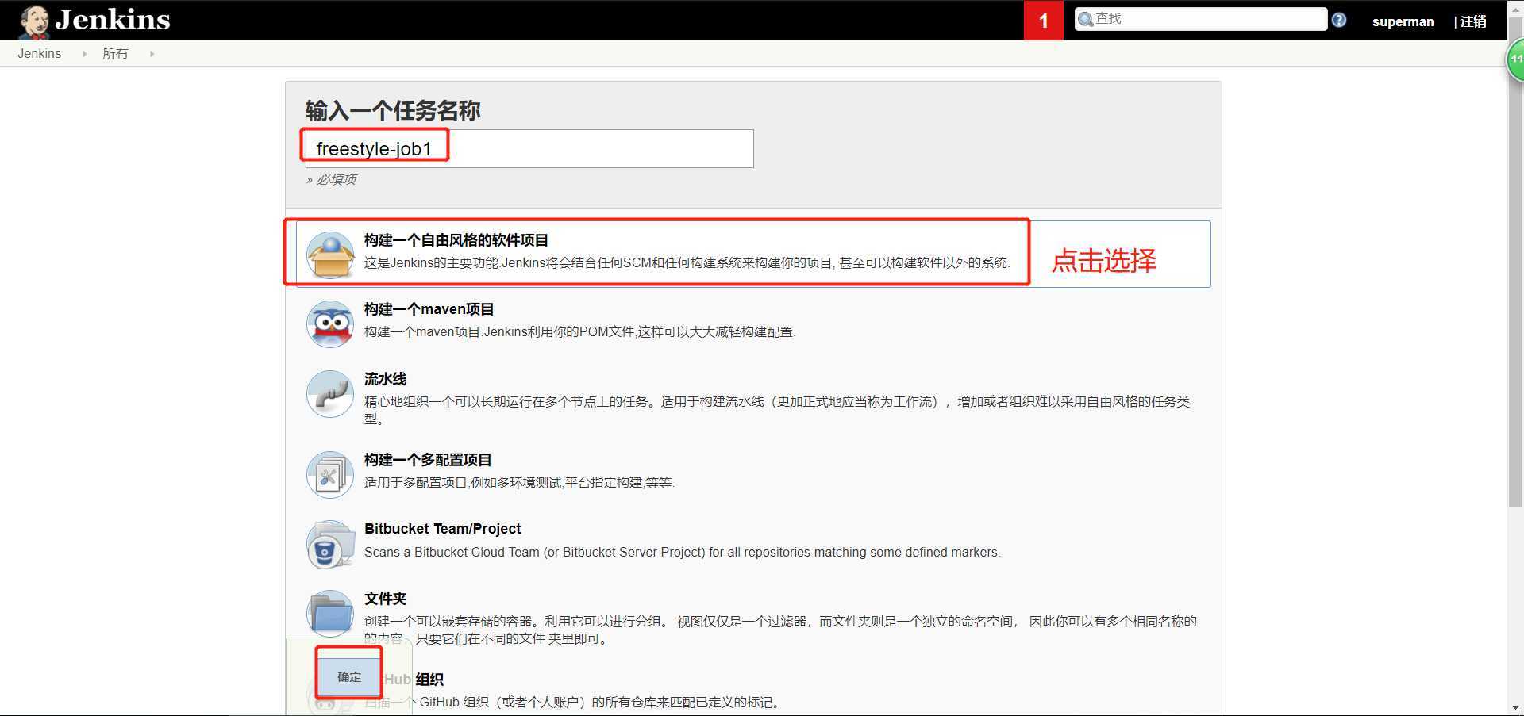Select the maven project owl icon
Viewport: 1524px width, 716px height.
(330, 324)
